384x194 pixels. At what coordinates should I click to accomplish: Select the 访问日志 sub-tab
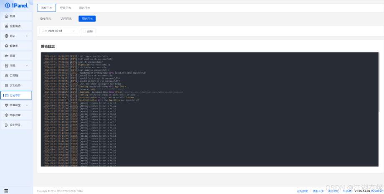click(x=66, y=19)
